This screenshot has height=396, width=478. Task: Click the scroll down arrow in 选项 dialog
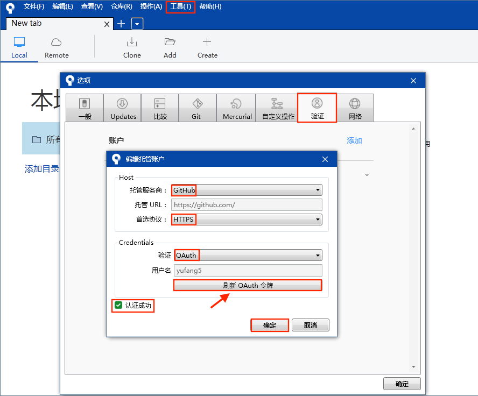pos(413,367)
